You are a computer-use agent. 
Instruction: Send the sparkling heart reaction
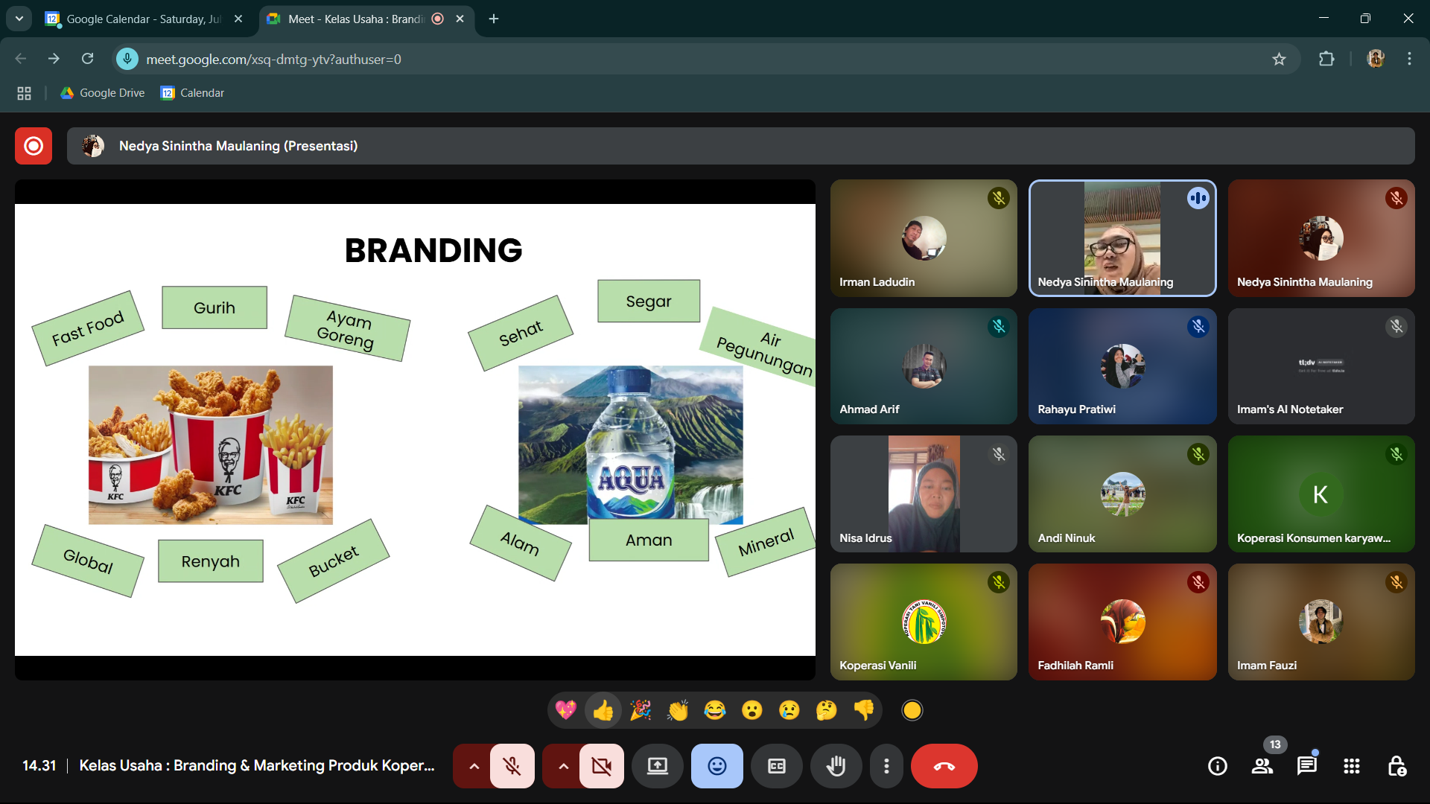(x=566, y=710)
